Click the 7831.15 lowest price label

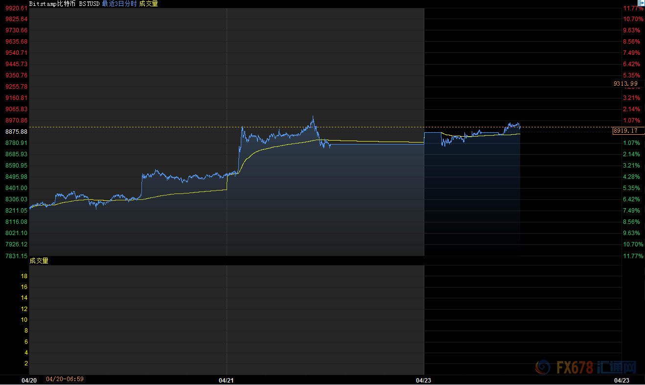[16, 256]
